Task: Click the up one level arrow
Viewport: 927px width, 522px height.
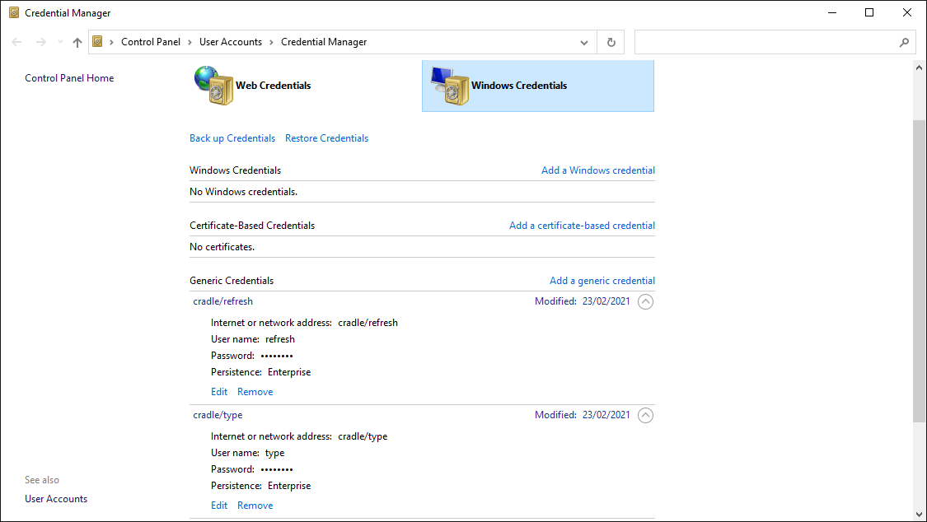Action: click(x=77, y=41)
